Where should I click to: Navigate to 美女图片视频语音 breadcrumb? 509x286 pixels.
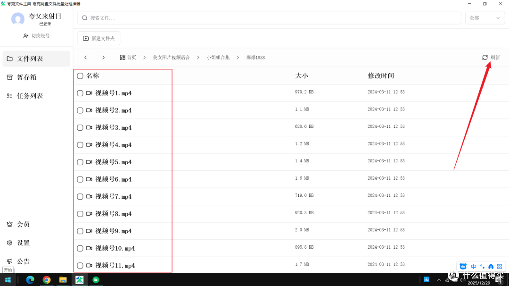tap(171, 58)
